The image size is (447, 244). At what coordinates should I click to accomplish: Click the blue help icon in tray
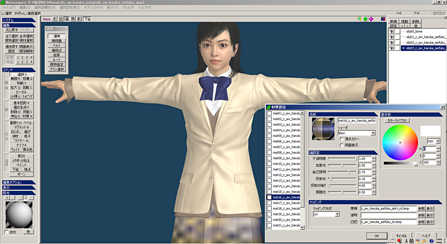pos(432,241)
